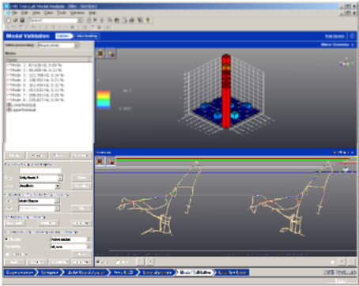Click the rainbow color scale legend
The width and height of the screenshot is (359, 286).
(x=104, y=100)
